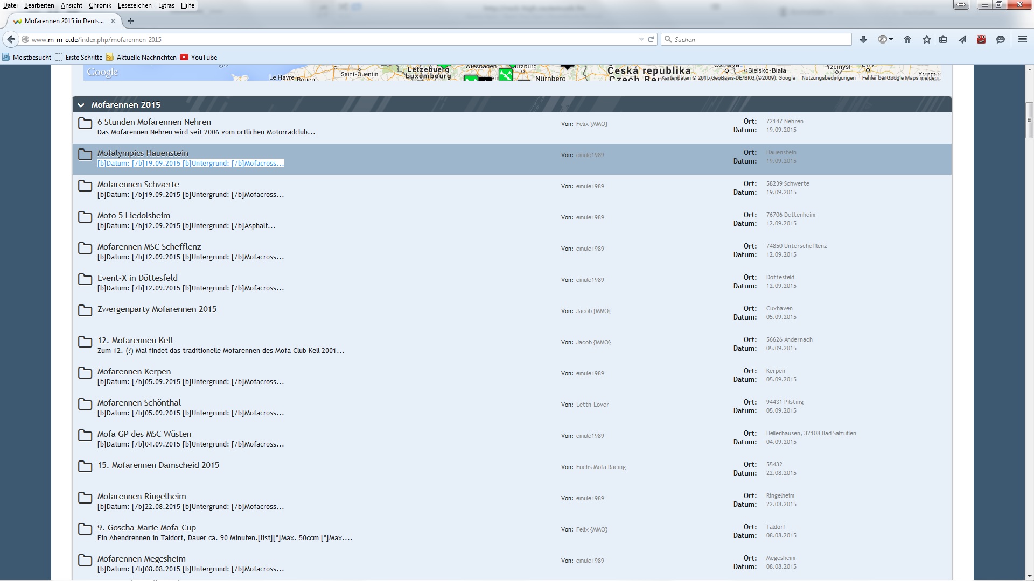Open 12. Mofarennen Kell link
1034x581 pixels.
135,340
